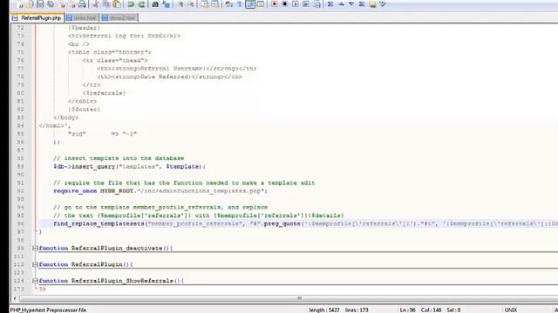Open Find with the binoculars icon

coord(155,4)
